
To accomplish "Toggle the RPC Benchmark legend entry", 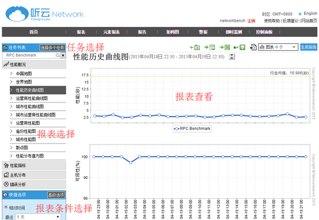I will pos(192,128).
